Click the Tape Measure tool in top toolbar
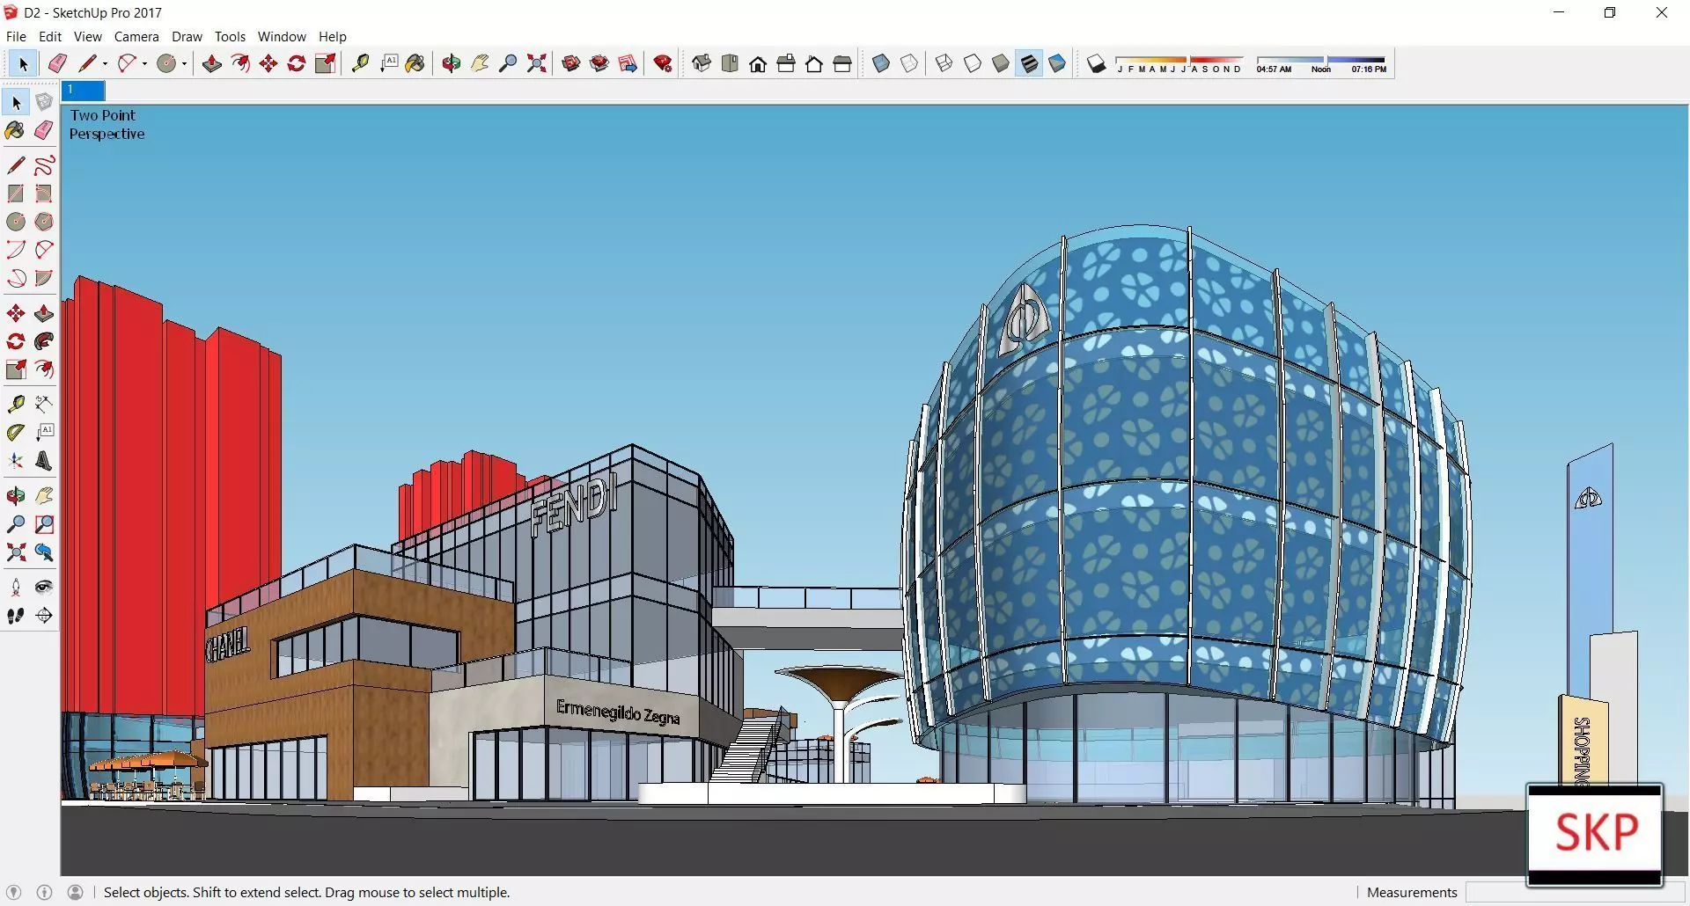Screen dimensions: 1690x906 click(x=360, y=63)
